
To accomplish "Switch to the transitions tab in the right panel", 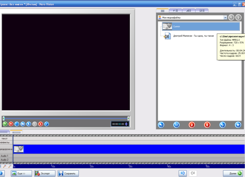I will (x=202, y=11).
